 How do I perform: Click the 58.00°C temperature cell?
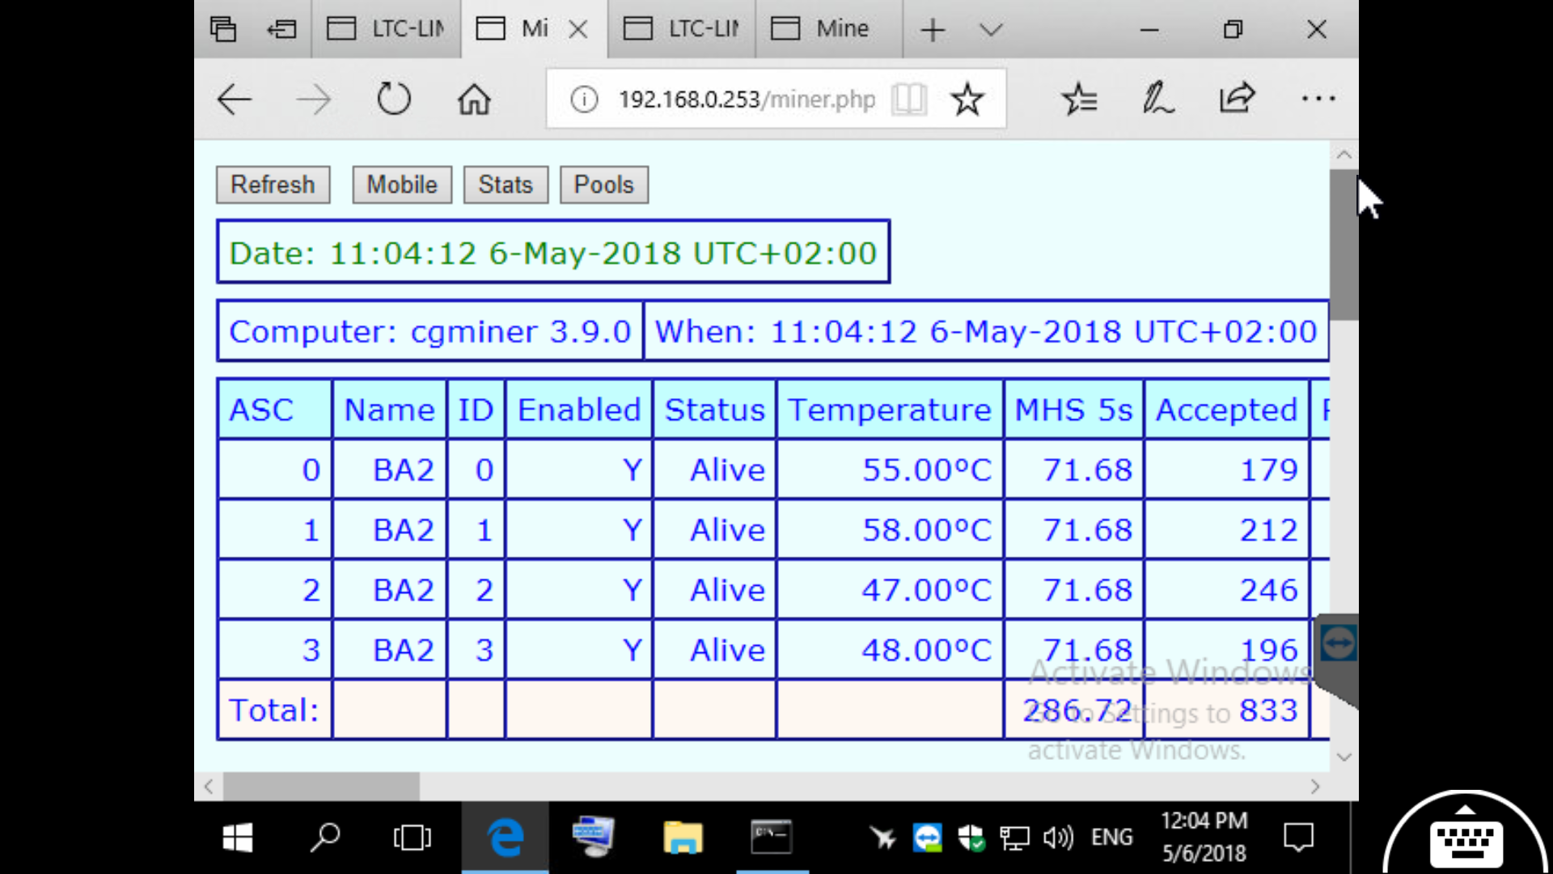[890, 529]
